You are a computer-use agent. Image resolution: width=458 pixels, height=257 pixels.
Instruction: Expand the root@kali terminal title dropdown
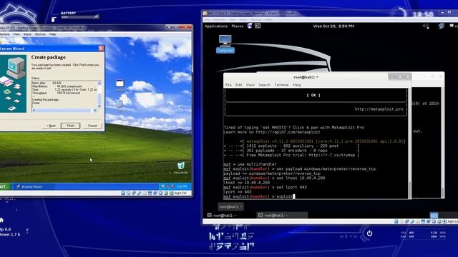tap(306, 77)
